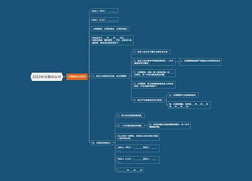Select node 3、双方产生的债务
This screenshot has height=181, width=252.
click(149, 100)
